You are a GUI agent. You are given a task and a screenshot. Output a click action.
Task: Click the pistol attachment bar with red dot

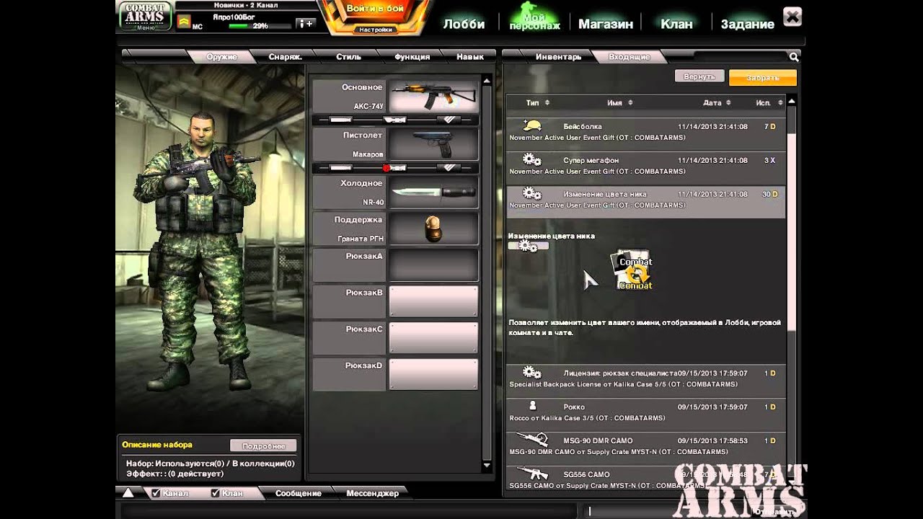pos(395,167)
